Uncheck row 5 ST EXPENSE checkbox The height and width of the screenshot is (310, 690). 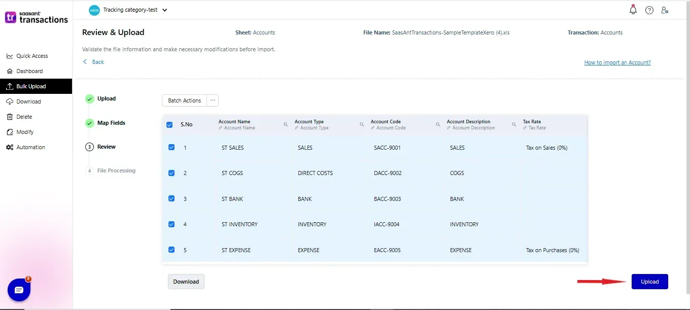(x=171, y=250)
